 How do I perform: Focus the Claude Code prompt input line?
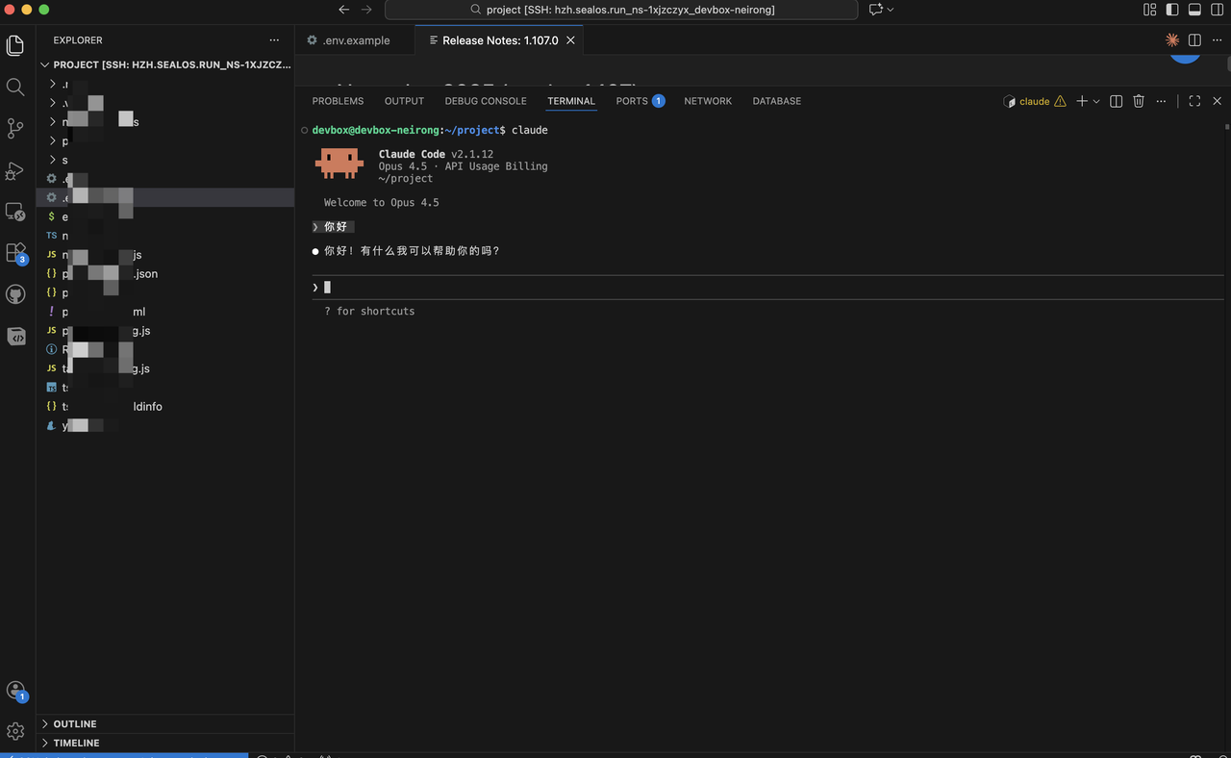(x=766, y=287)
